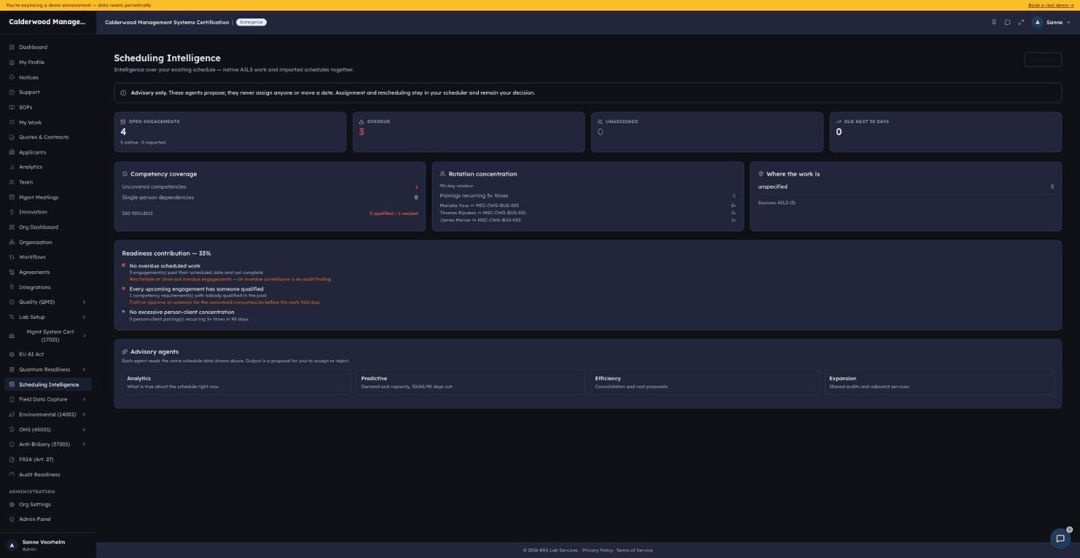Click the Analytics bar chart icon
The width and height of the screenshot is (1080, 558).
tap(12, 167)
